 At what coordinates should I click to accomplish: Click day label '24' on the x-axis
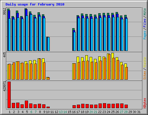[x=108, y=112]
